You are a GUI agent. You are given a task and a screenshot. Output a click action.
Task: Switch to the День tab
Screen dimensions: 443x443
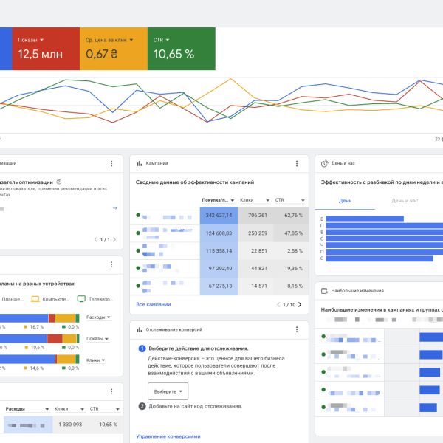coord(345,200)
